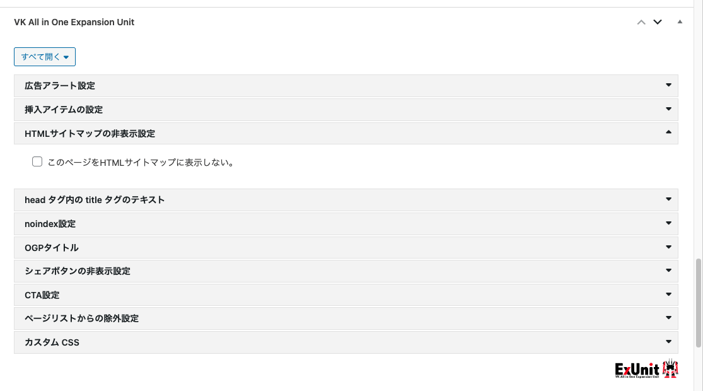Move VK All in One panel down
This screenshot has height=391, width=703.
pos(658,22)
